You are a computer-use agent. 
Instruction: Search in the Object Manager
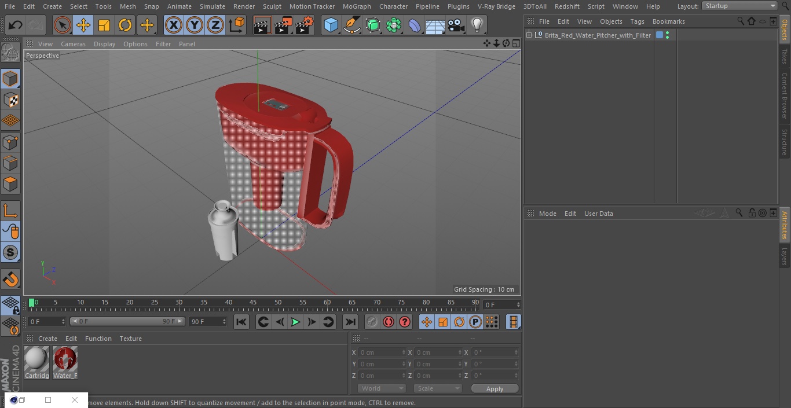[741, 21]
